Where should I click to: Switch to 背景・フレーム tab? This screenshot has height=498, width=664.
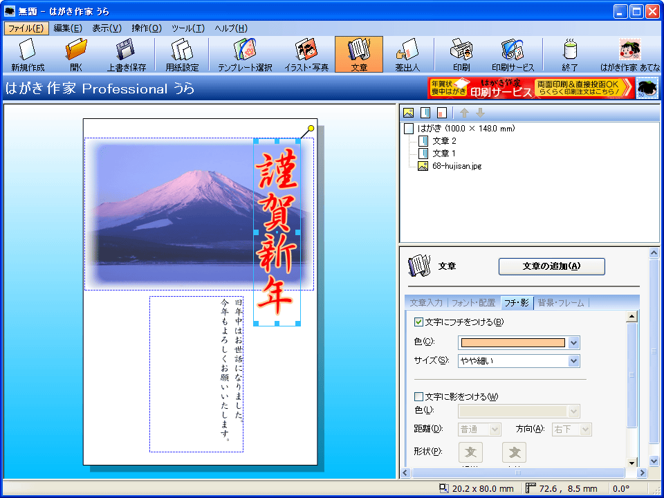click(x=561, y=303)
